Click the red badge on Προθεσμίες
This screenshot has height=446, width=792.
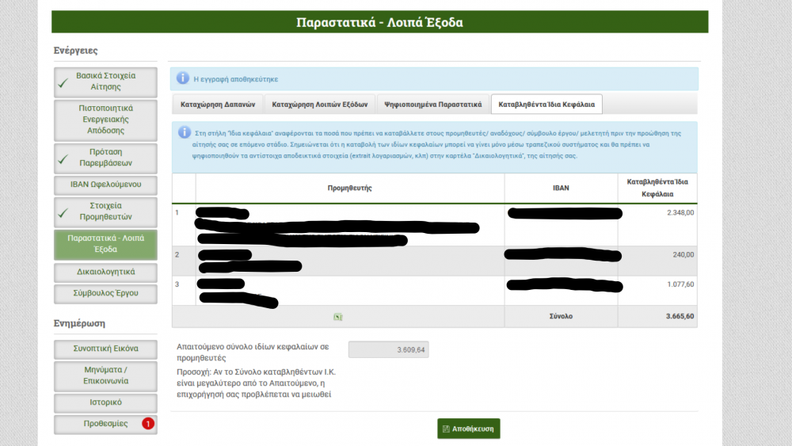(x=147, y=424)
